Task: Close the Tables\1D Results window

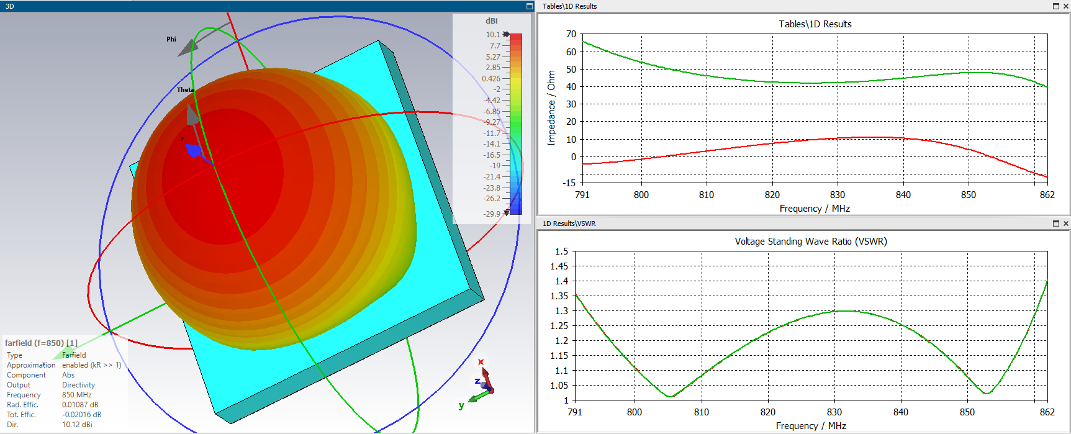Action: 1065,6
